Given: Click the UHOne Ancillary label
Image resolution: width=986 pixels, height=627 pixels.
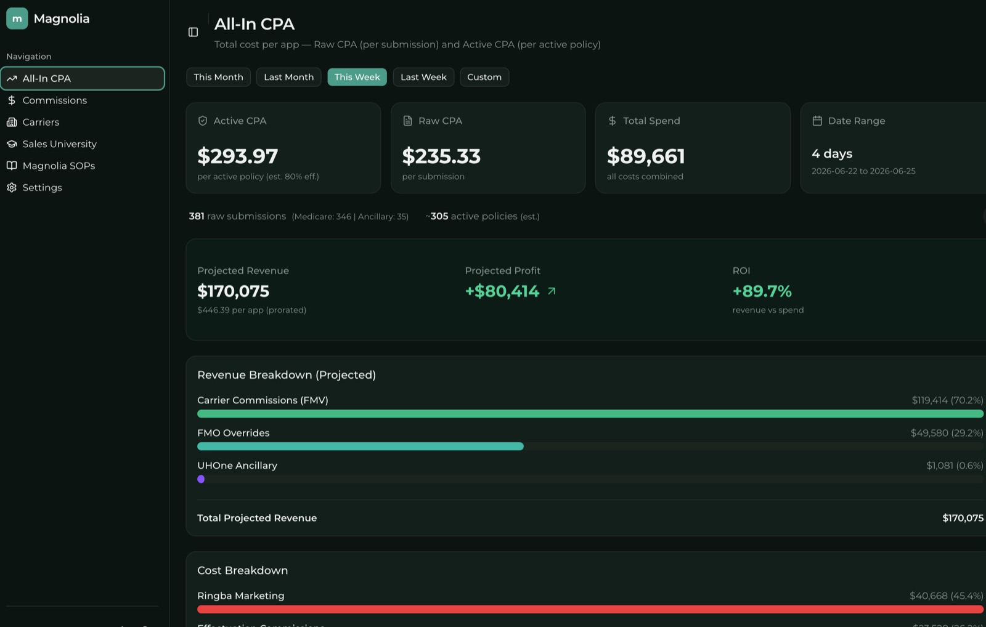Looking at the screenshot, I should click(237, 466).
